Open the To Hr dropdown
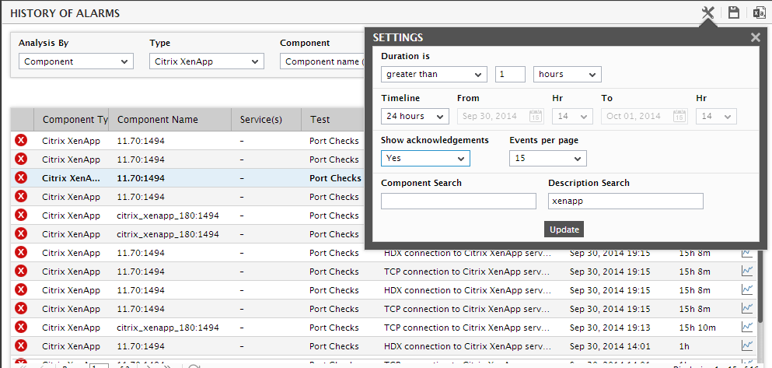 point(716,116)
